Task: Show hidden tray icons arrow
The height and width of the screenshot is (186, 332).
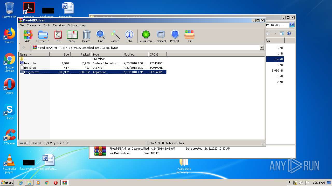Action: click(289, 182)
